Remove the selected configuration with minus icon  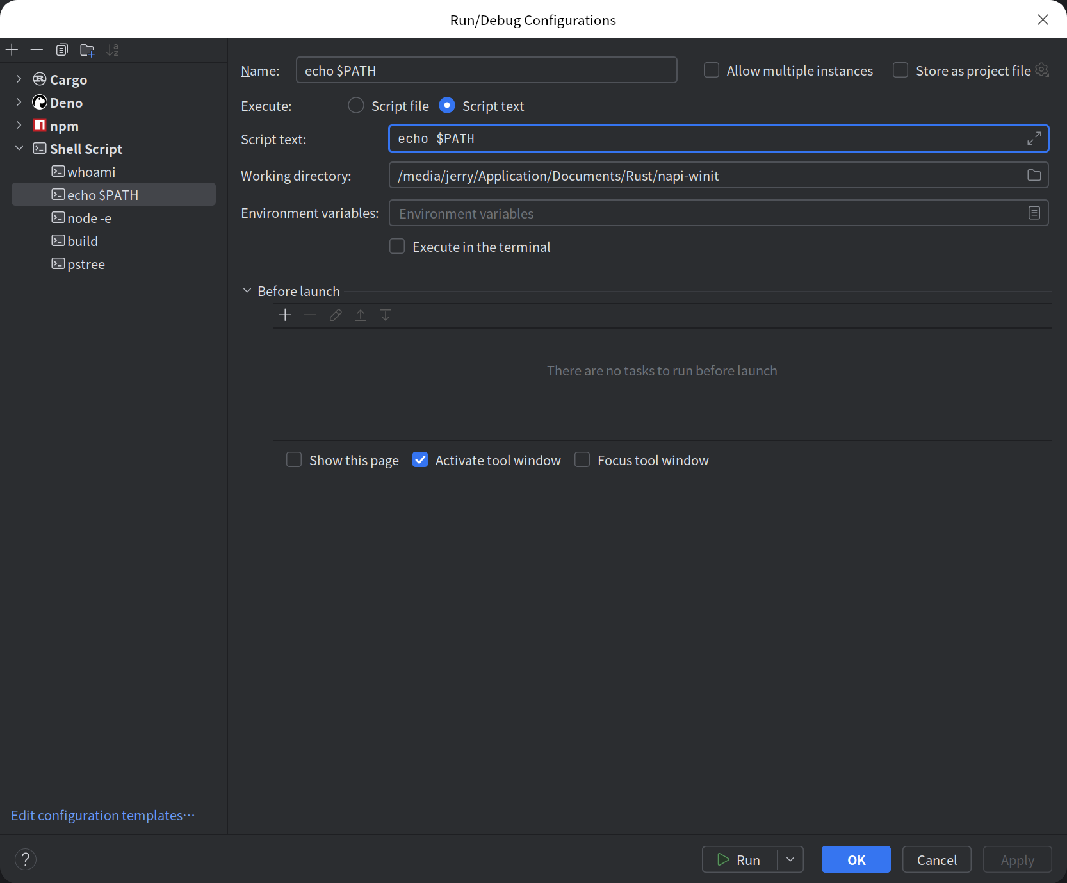(37, 50)
